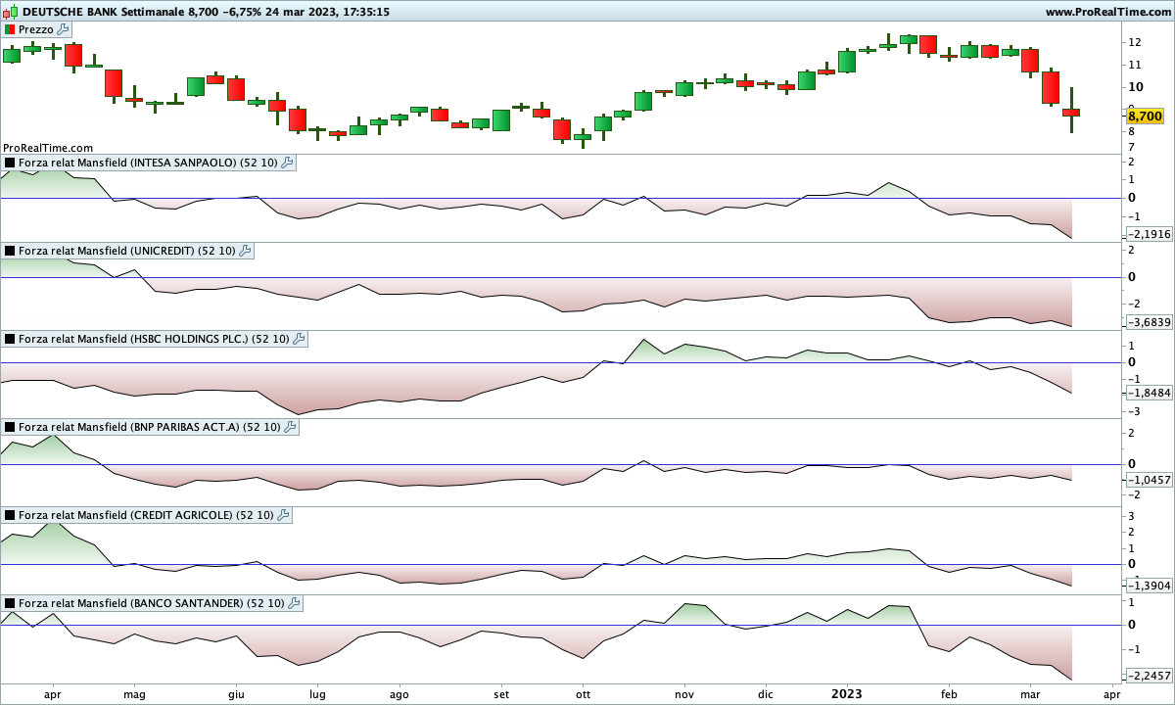Click the 11 level on price axis
This screenshot has width=1175, height=705.
(x=1135, y=66)
